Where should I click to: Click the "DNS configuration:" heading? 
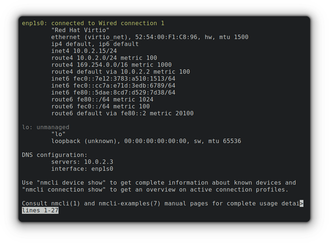(54, 155)
